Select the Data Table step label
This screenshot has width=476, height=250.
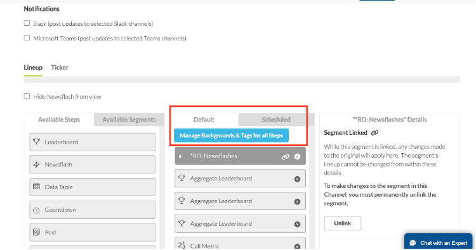tap(58, 187)
